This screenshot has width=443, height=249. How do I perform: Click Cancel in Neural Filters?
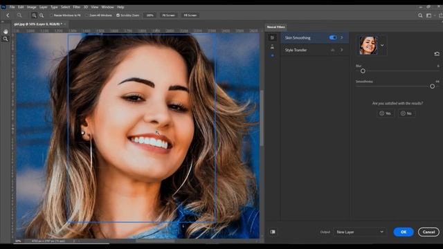pos(428,232)
